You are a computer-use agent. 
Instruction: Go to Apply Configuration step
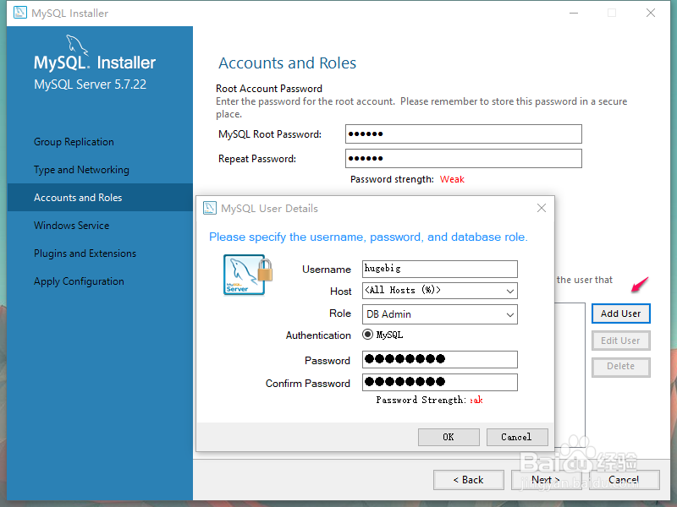[79, 281]
